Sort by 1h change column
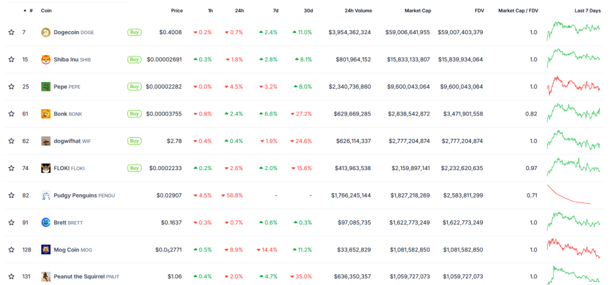This screenshot has width=614, height=285. (210, 11)
